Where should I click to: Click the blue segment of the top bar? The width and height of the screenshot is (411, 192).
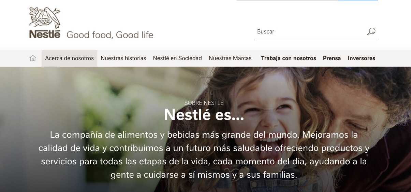358,0
